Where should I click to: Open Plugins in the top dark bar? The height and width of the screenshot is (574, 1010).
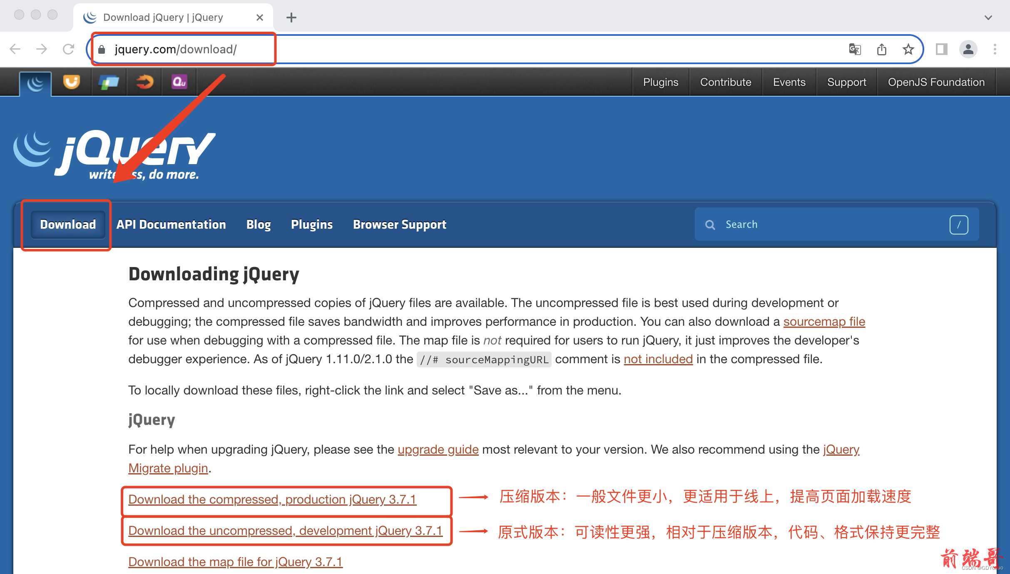point(660,82)
